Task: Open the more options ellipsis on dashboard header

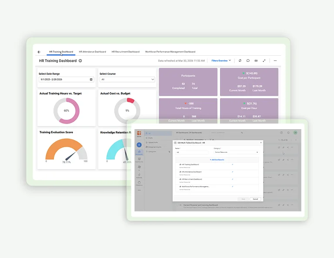Action: click(275, 61)
